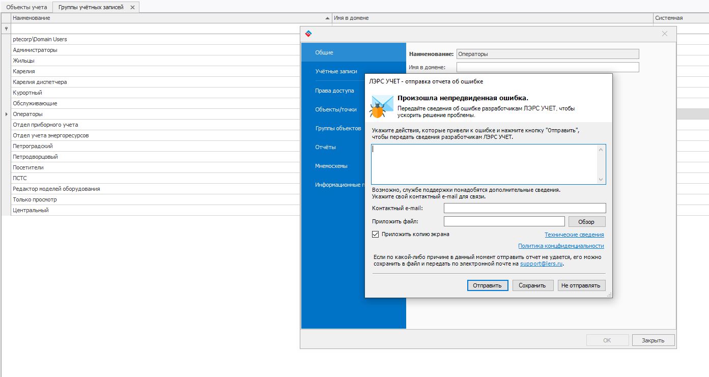Click the support@lers.ru email link
Image resolution: width=709 pixels, height=377 pixels.
[x=542, y=265]
